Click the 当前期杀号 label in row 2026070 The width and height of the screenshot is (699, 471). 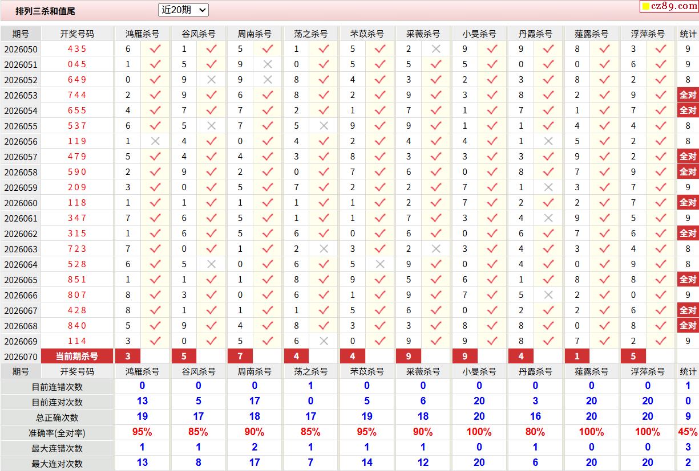[77, 357]
